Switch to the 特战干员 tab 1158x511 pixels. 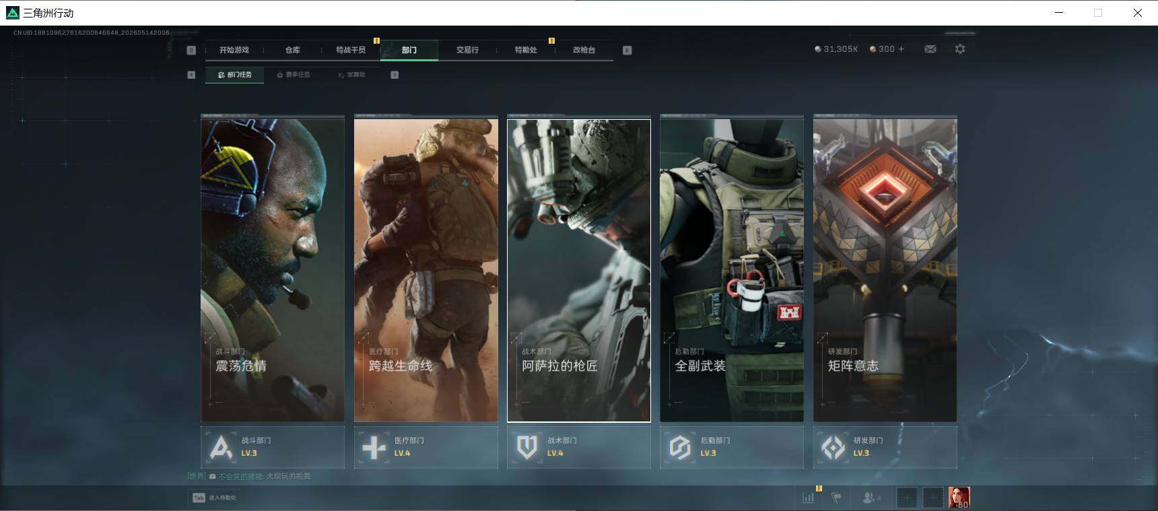tap(351, 50)
